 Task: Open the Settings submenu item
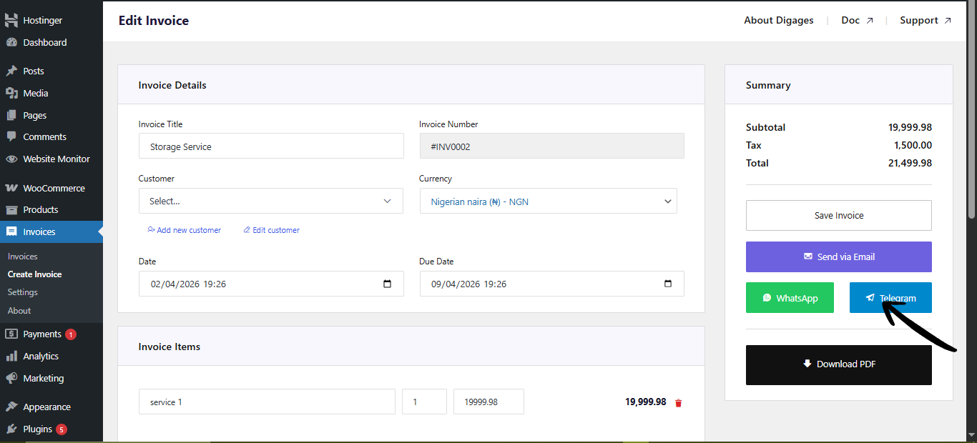pos(23,292)
